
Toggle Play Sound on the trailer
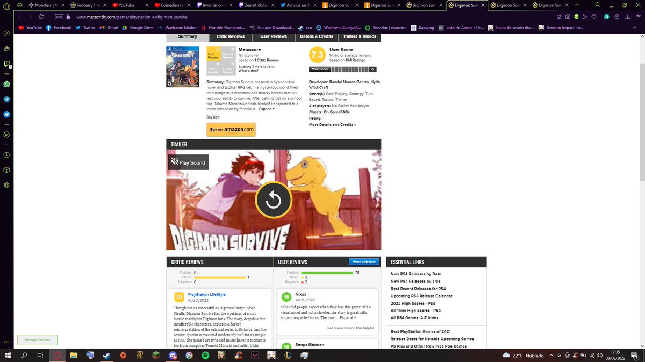(x=188, y=162)
